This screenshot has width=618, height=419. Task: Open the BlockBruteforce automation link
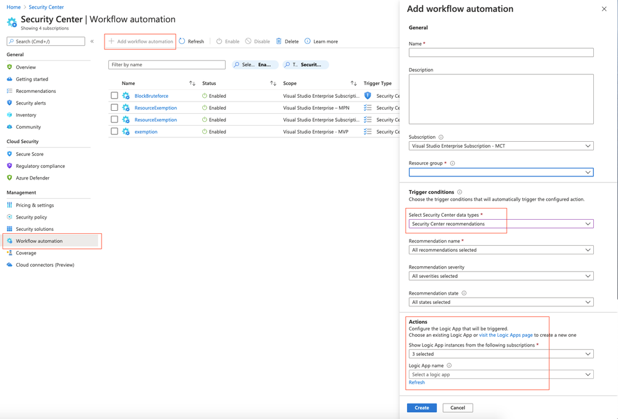(152, 96)
